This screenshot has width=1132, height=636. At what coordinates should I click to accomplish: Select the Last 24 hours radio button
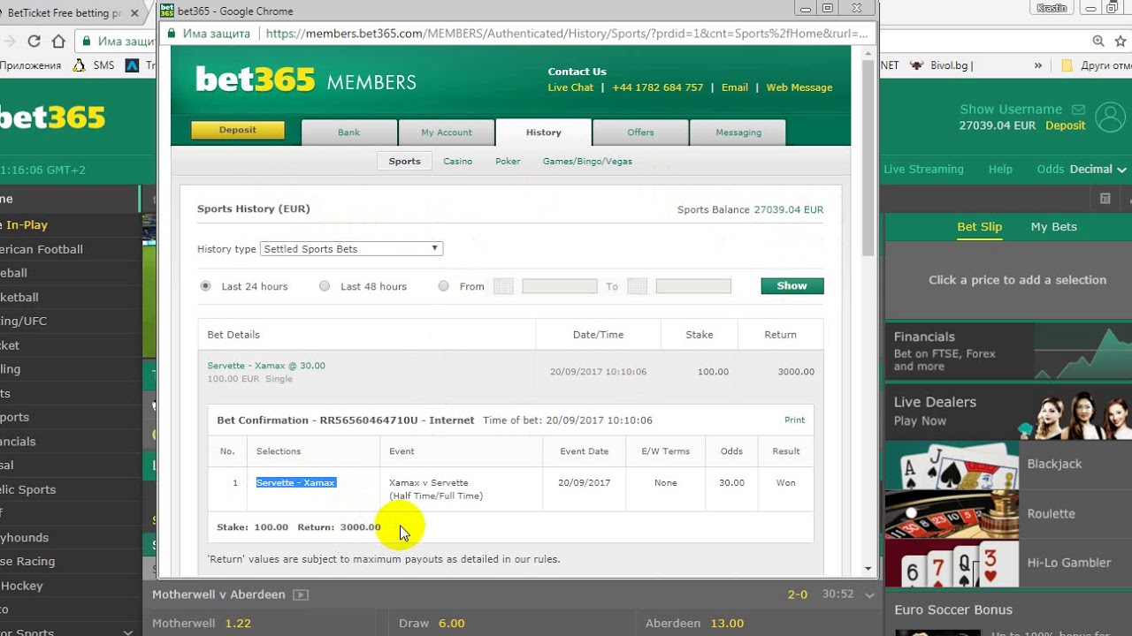[206, 286]
